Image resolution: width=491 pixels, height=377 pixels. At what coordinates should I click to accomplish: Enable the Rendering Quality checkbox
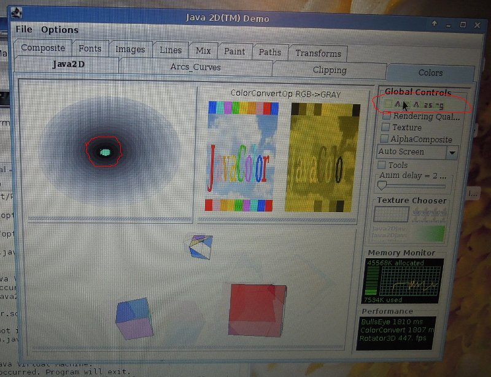click(x=385, y=116)
